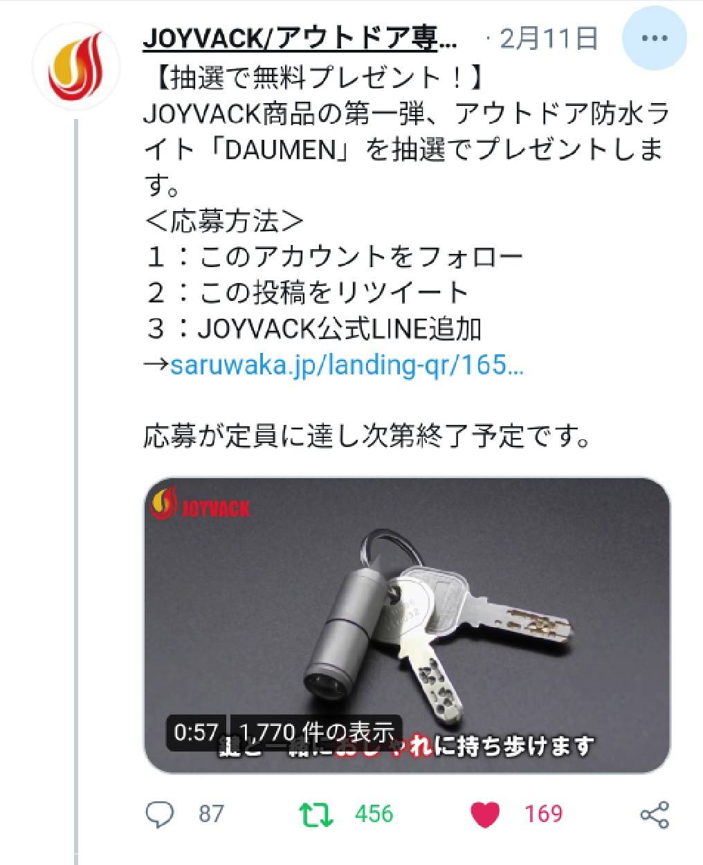703x865 pixels.
Task: Click the 169 likes count
Action: click(543, 814)
